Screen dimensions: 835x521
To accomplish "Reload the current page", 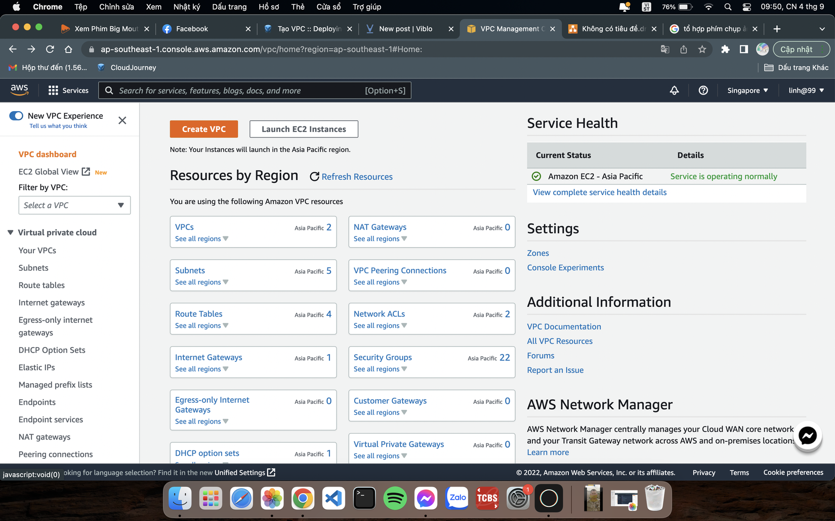I will tap(50, 49).
